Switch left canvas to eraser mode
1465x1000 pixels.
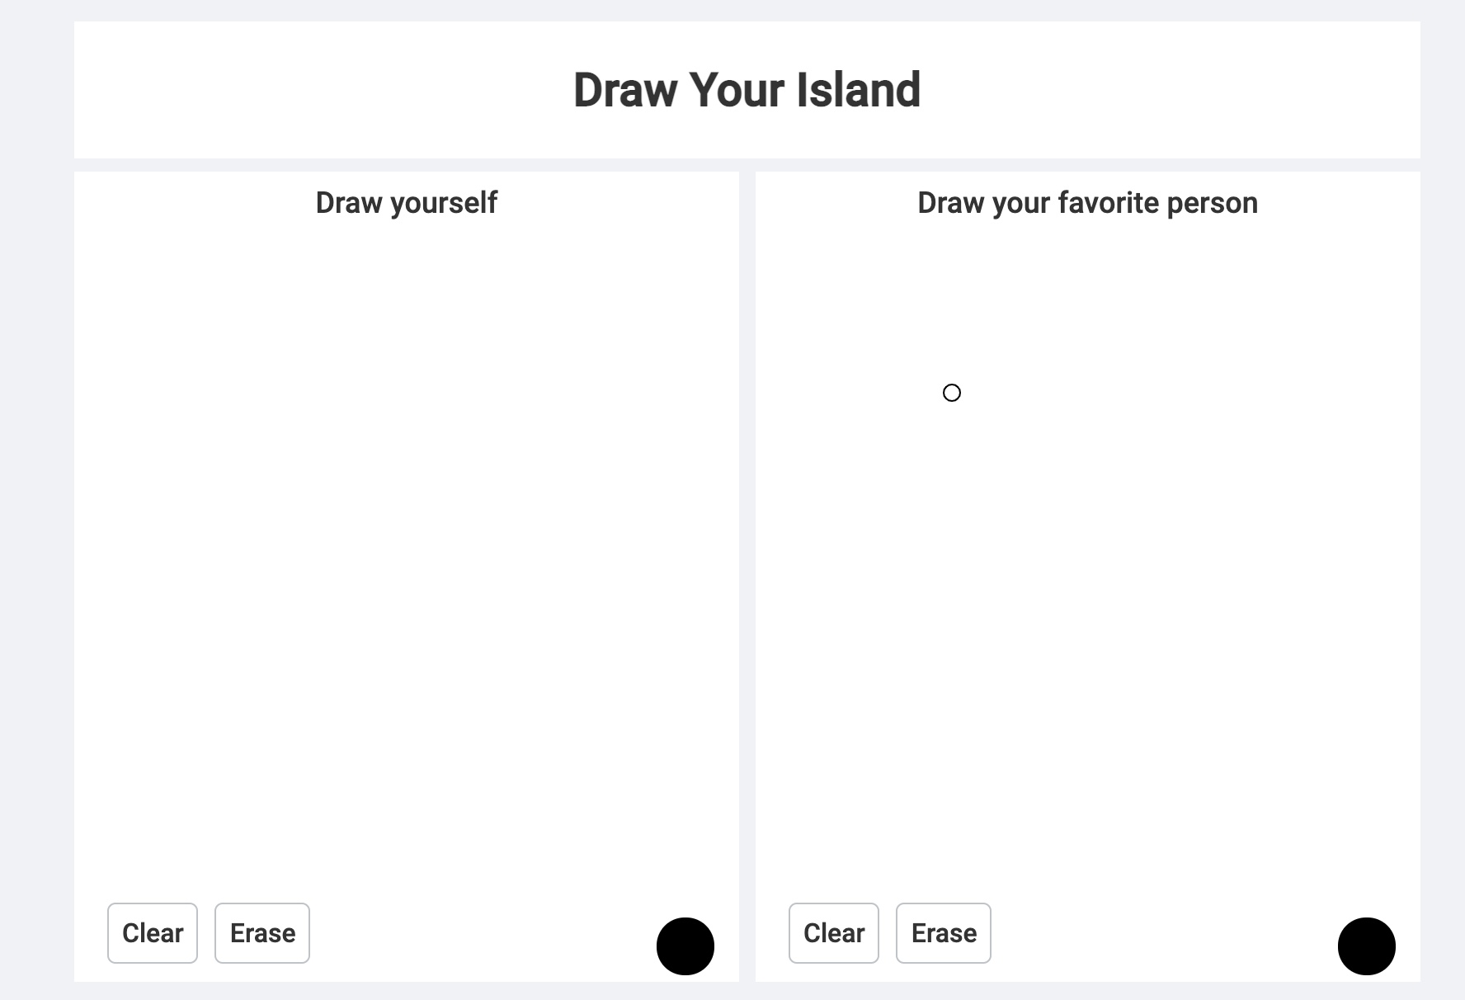click(x=262, y=933)
